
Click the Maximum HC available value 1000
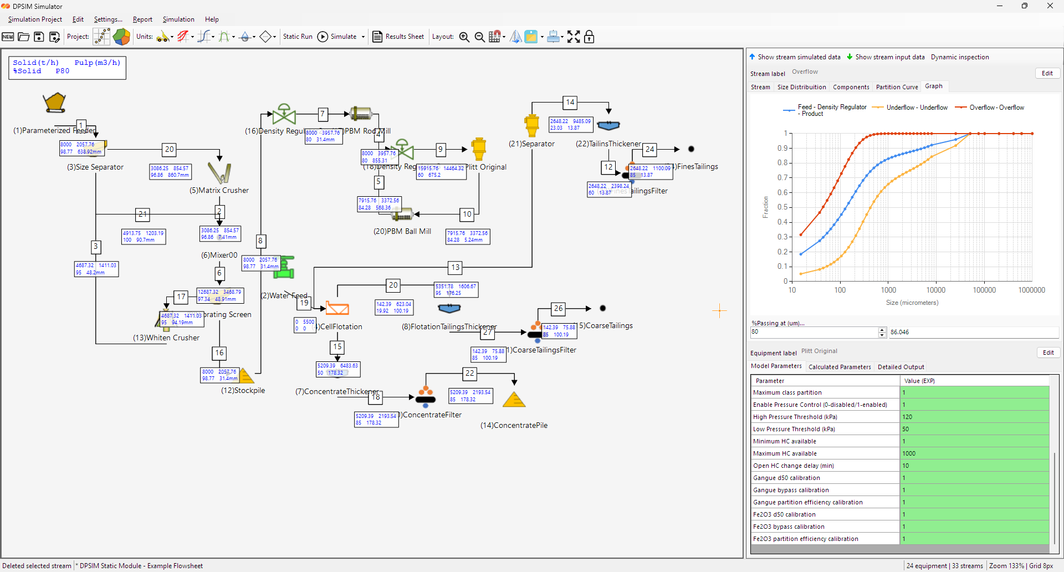click(975, 453)
